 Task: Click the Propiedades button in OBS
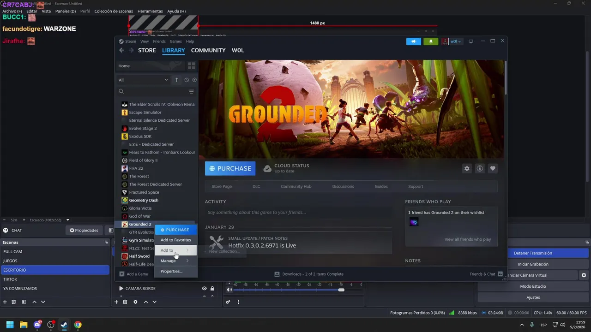pos(84,230)
